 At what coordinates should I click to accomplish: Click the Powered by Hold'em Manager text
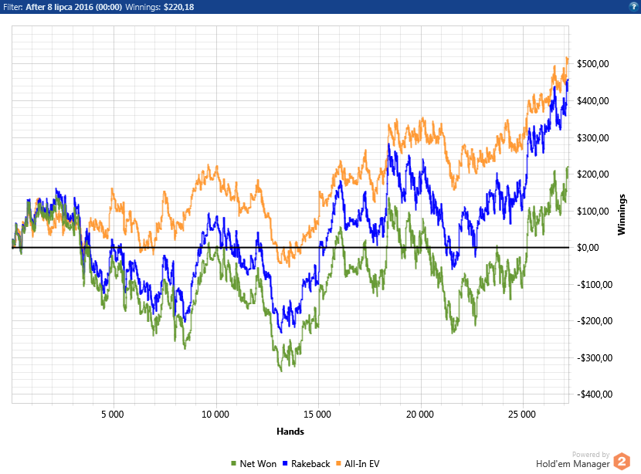point(573,460)
